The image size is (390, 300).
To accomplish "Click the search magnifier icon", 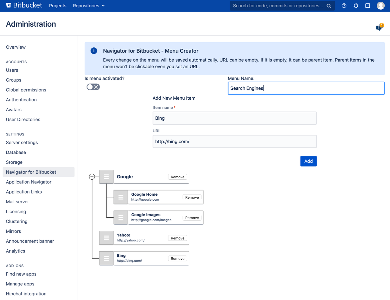I will coord(329,6).
